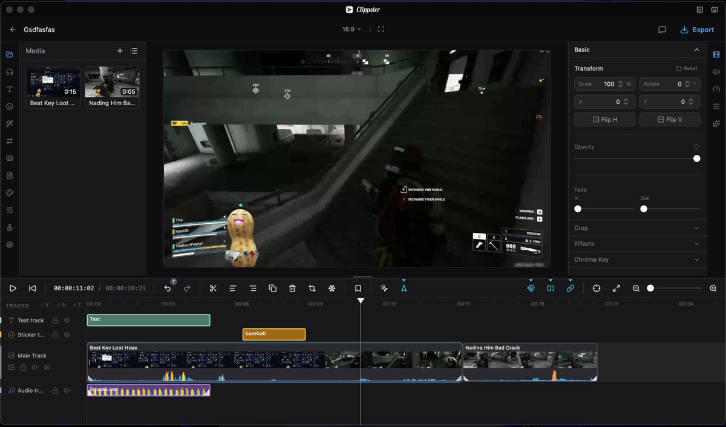726x427 pixels.
Task: Zoom out the timeline with minus magnifier
Action: click(636, 288)
